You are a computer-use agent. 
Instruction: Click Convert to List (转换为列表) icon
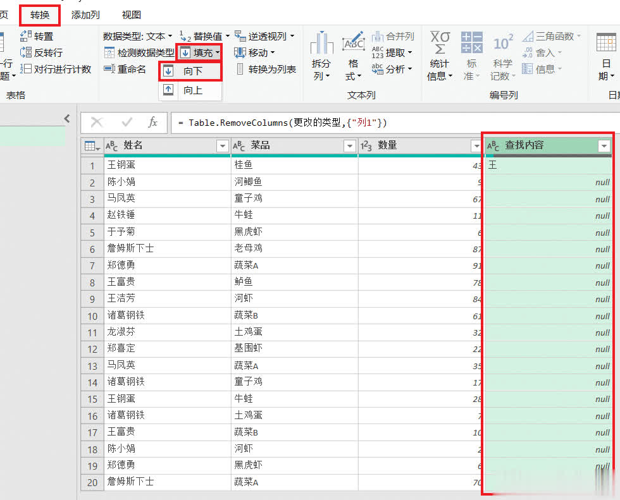(240, 69)
